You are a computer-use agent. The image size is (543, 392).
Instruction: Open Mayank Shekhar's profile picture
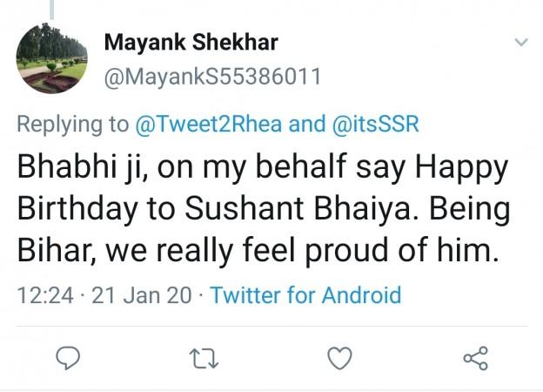coord(52,58)
